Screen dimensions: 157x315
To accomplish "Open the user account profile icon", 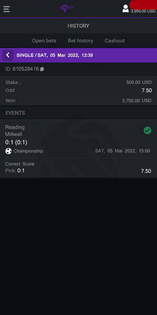I will tap(126, 9).
